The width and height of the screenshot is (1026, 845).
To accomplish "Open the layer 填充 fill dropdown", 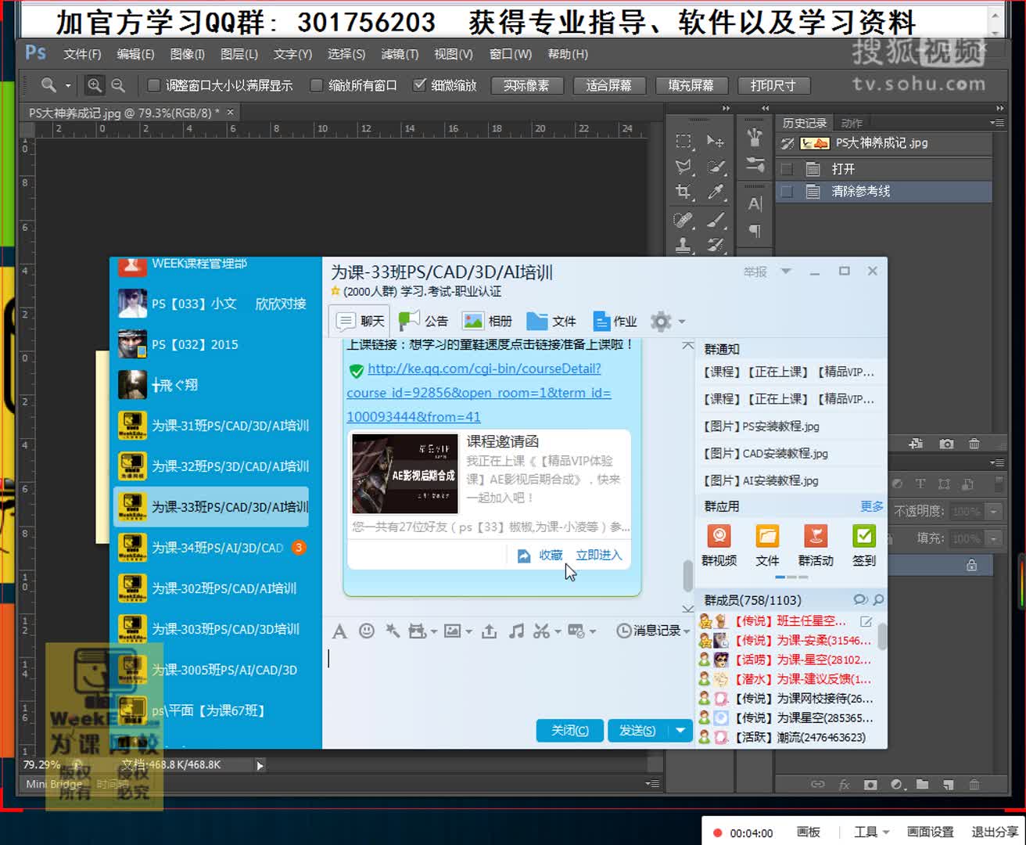I will (993, 539).
